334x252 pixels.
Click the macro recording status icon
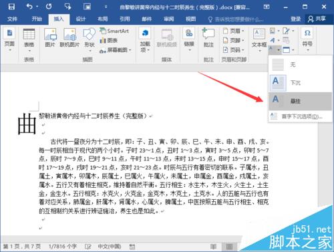click(132, 247)
